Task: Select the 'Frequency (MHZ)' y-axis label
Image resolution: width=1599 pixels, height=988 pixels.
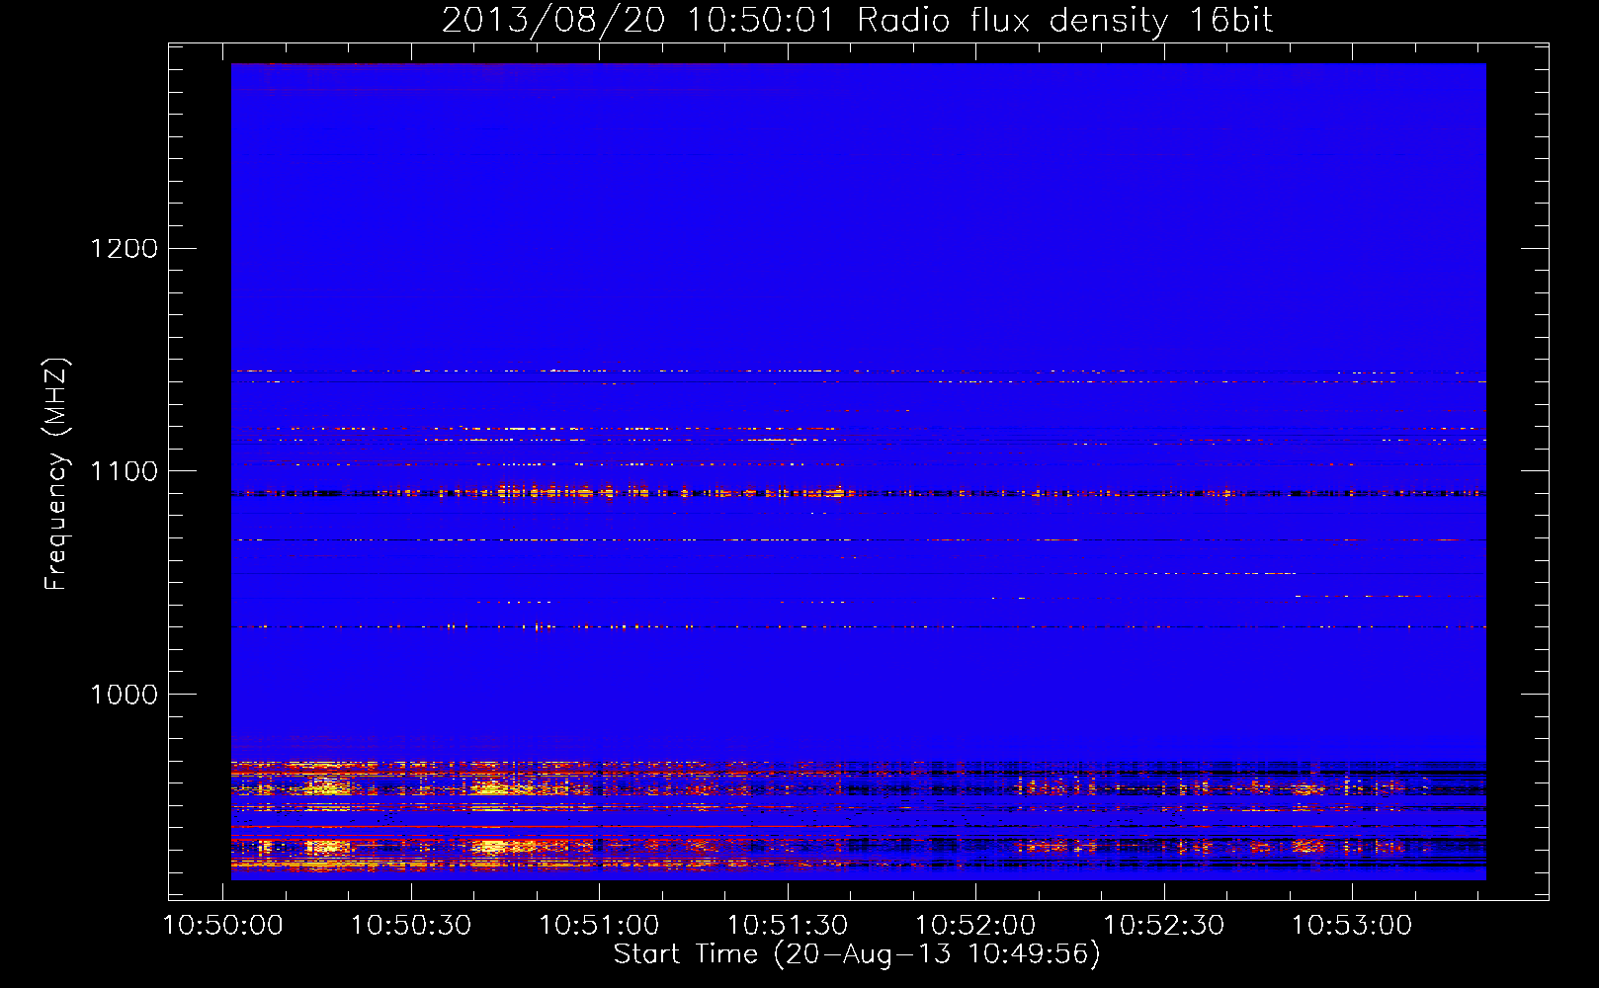Action: (x=56, y=474)
